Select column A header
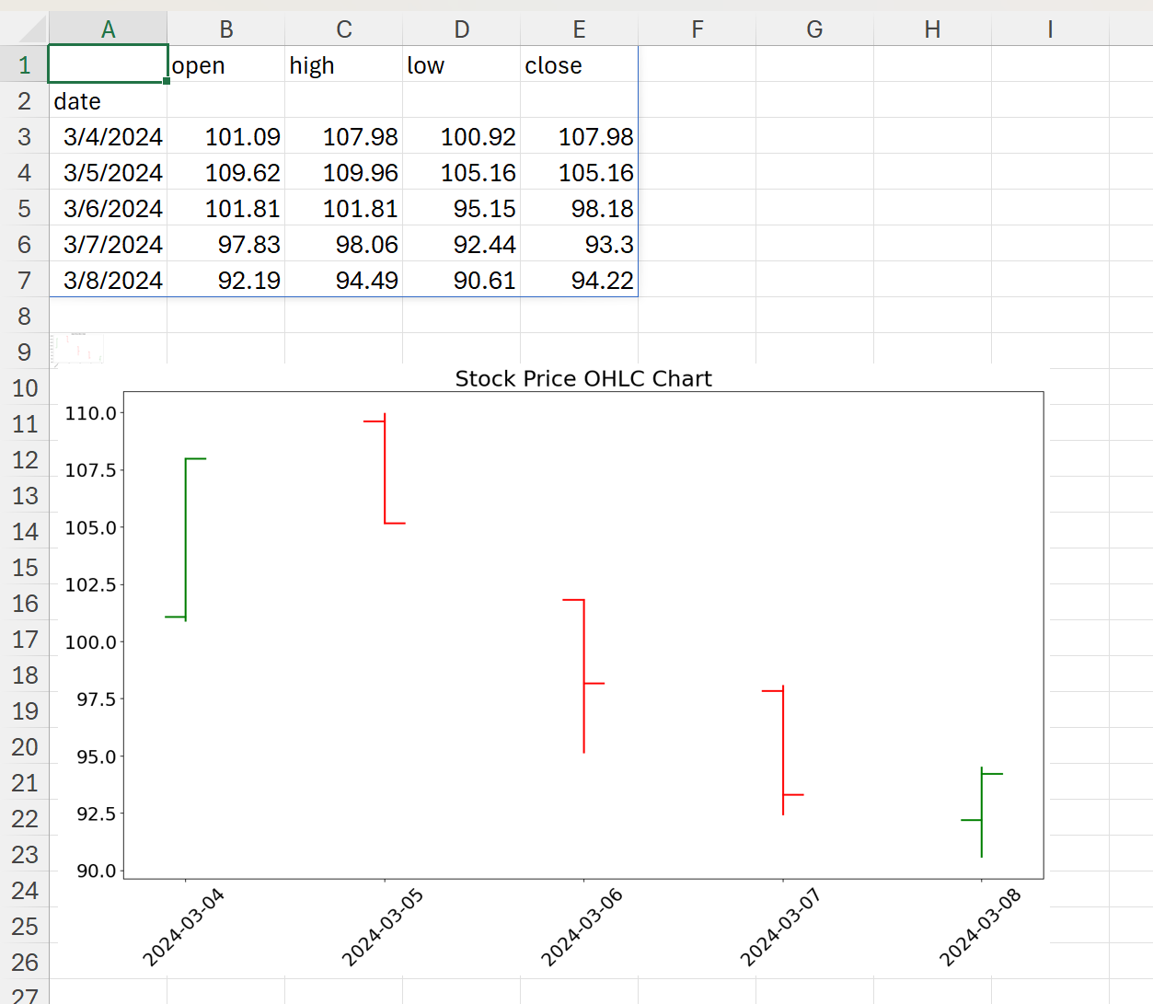 point(108,29)
